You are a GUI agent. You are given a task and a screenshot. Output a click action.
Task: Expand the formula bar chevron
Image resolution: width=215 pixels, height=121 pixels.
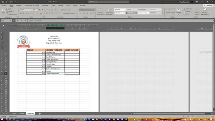pyautogui.click(x=214, y=21)
